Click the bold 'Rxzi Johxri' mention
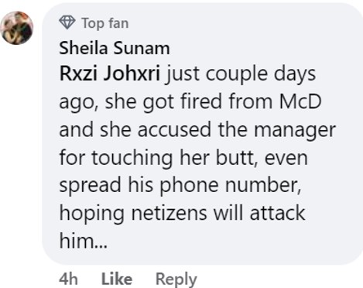The width and height of the screenshot is (363, 288). tap(110, 74)
